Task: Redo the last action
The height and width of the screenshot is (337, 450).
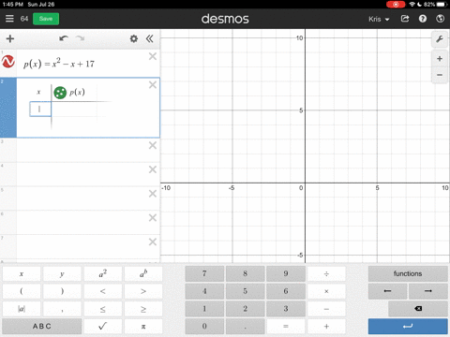Action: [81, 38]
